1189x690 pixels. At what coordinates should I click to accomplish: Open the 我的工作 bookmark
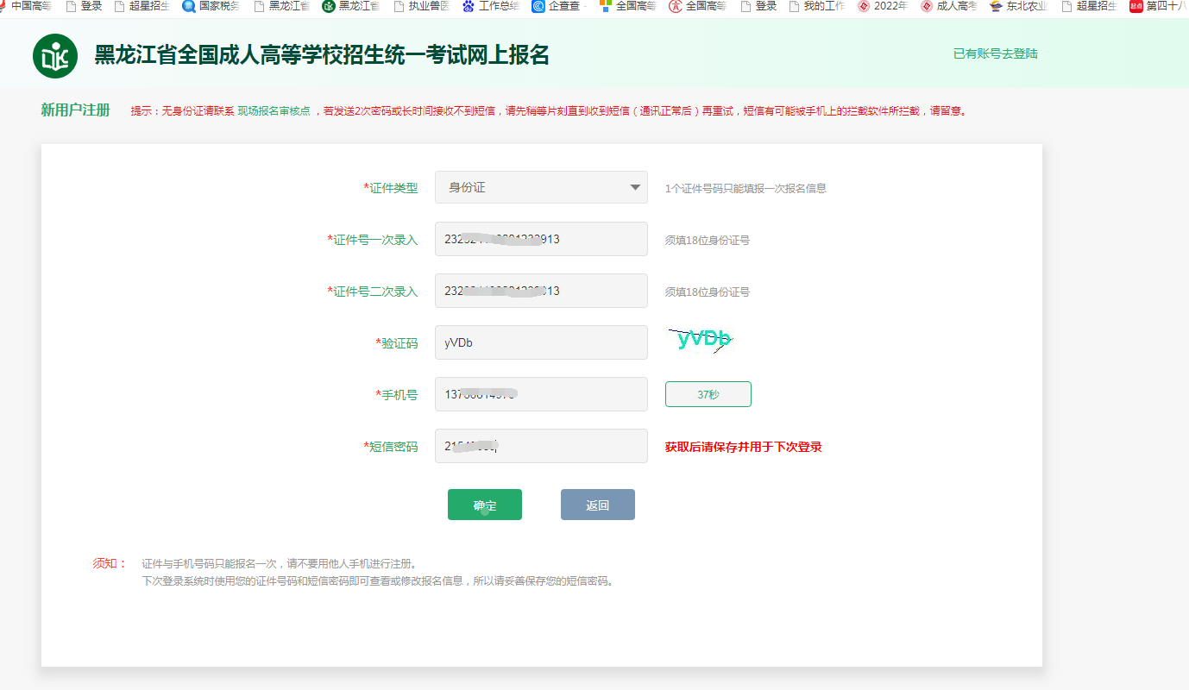click(815, 6)
